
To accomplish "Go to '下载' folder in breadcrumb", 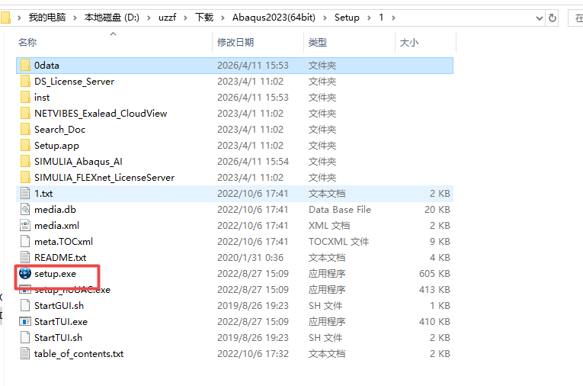I will [204, 17].
